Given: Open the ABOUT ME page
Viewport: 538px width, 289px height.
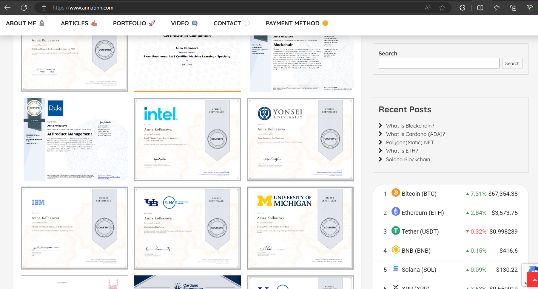Looking at the screenshot, I should (25, 23).
